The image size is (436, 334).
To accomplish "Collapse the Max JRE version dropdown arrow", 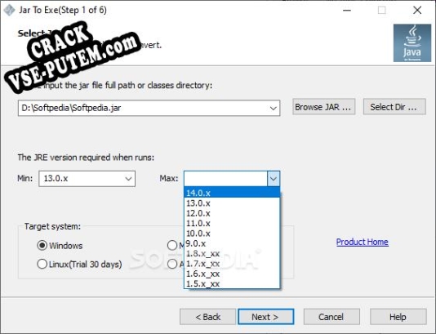I will pyautogui.click(x=274, y=179).
